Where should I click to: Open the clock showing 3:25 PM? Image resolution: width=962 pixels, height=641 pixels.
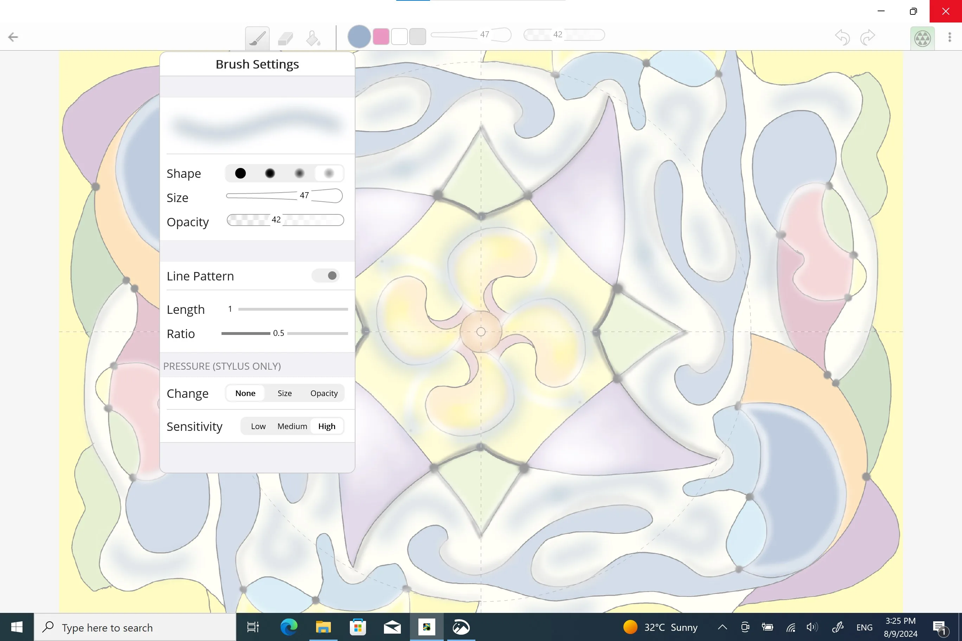pos(900,627)
